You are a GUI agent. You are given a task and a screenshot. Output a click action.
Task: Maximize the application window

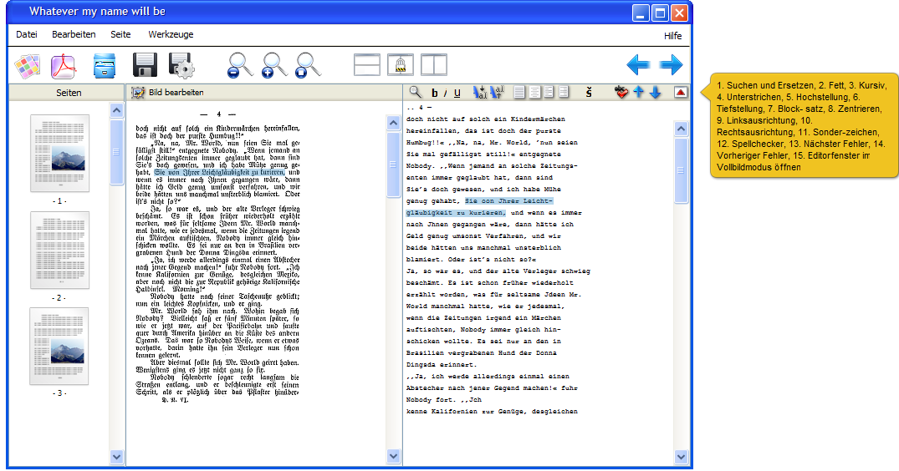660,13
